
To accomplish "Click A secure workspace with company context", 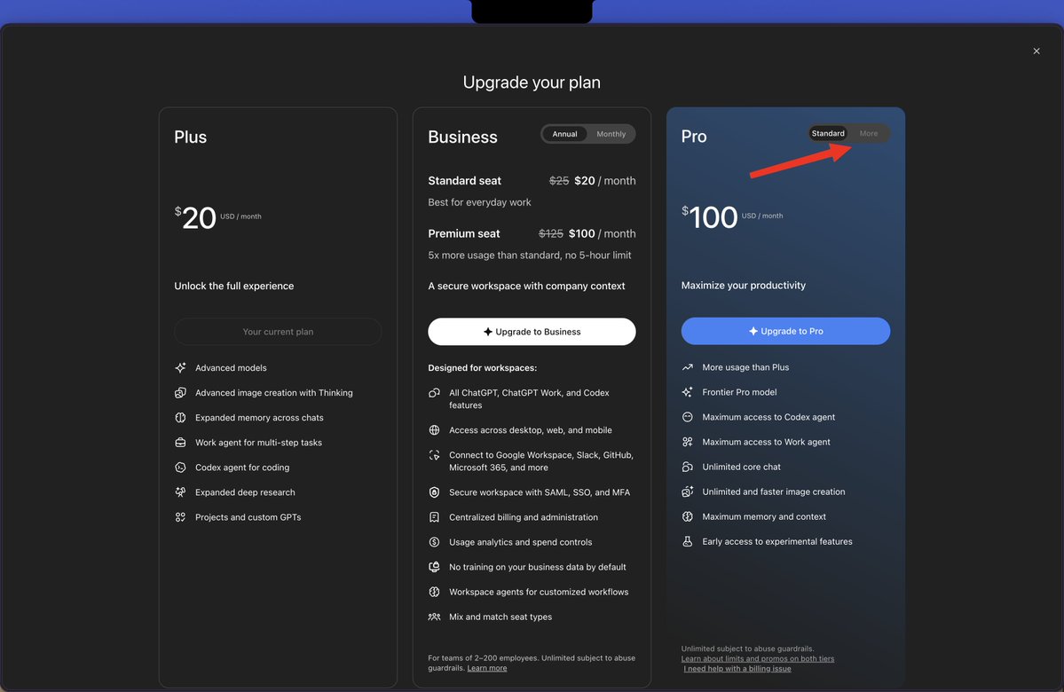I will pos(526,286).
